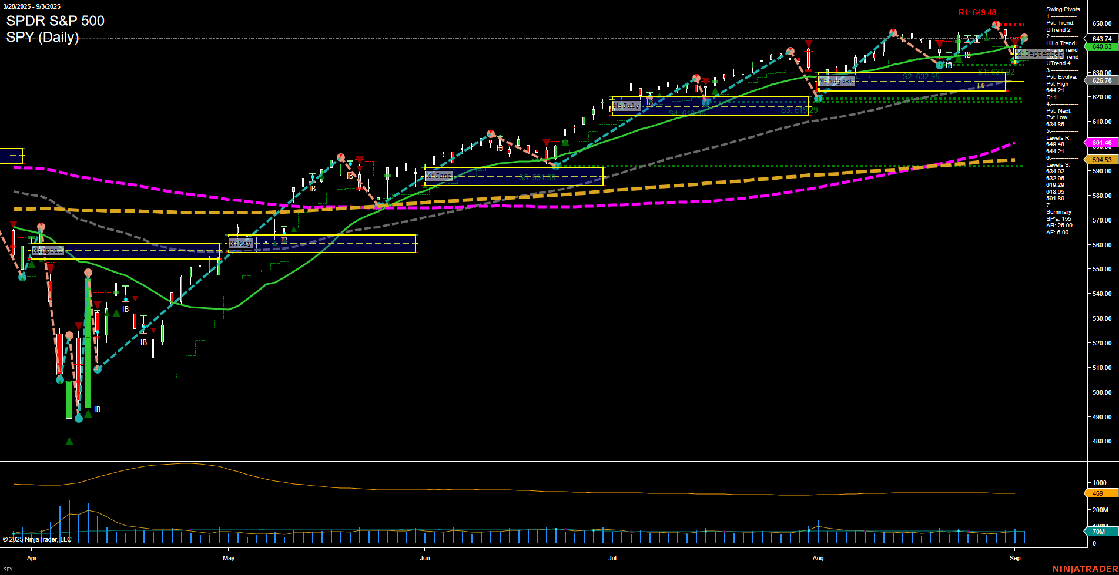Screen dimensions: 1119x575
Task: Switch to the SPY tab at bottom left
Action: [x=8, y=569]
